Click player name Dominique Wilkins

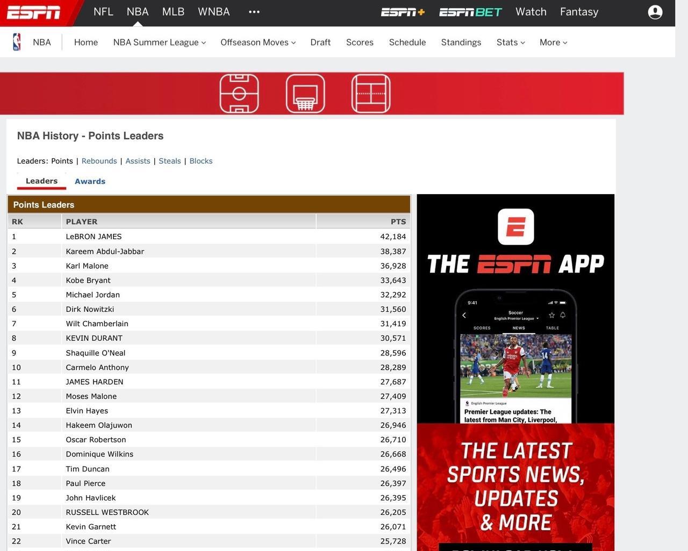(x=99, y=454)
